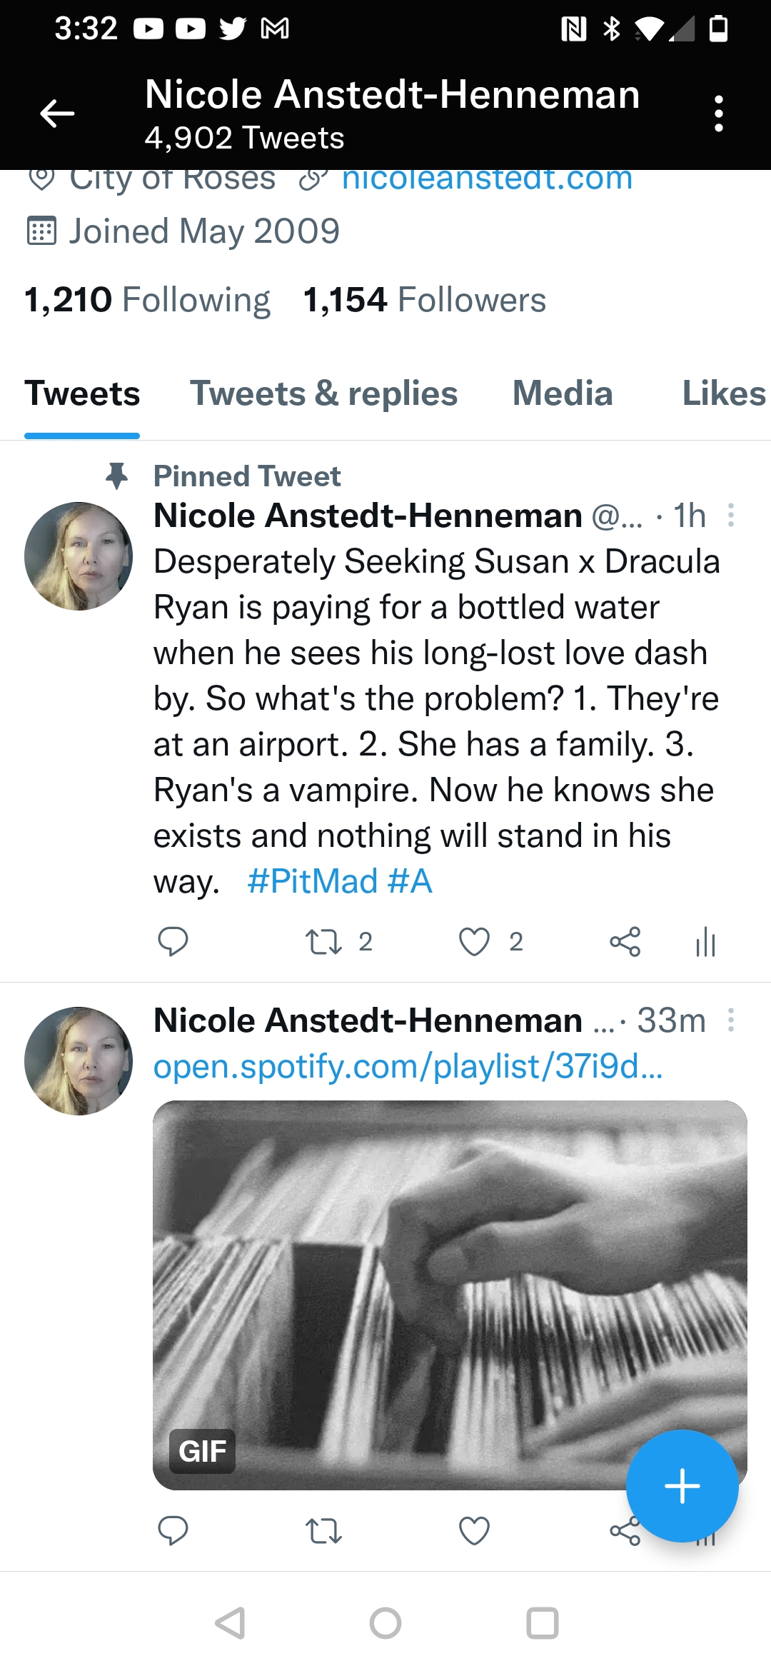Screen dimensions: 771x1671
Task: Retweet the pinned PitMad tweet
Action: [323, 941]
